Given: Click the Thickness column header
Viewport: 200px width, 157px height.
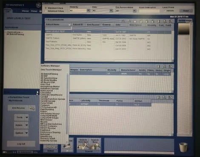Looking at the screenshot, I should coord(104,101).
